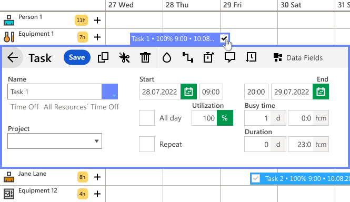This screenshot has width=350, height=202.
Task: Select the All Resources' Time Off option
Action: coord(81,107)
